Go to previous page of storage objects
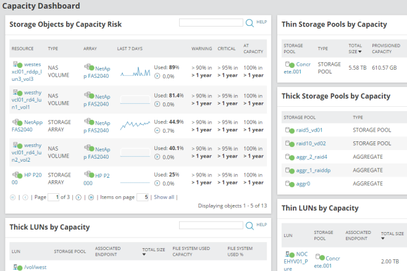 [25, 197]
